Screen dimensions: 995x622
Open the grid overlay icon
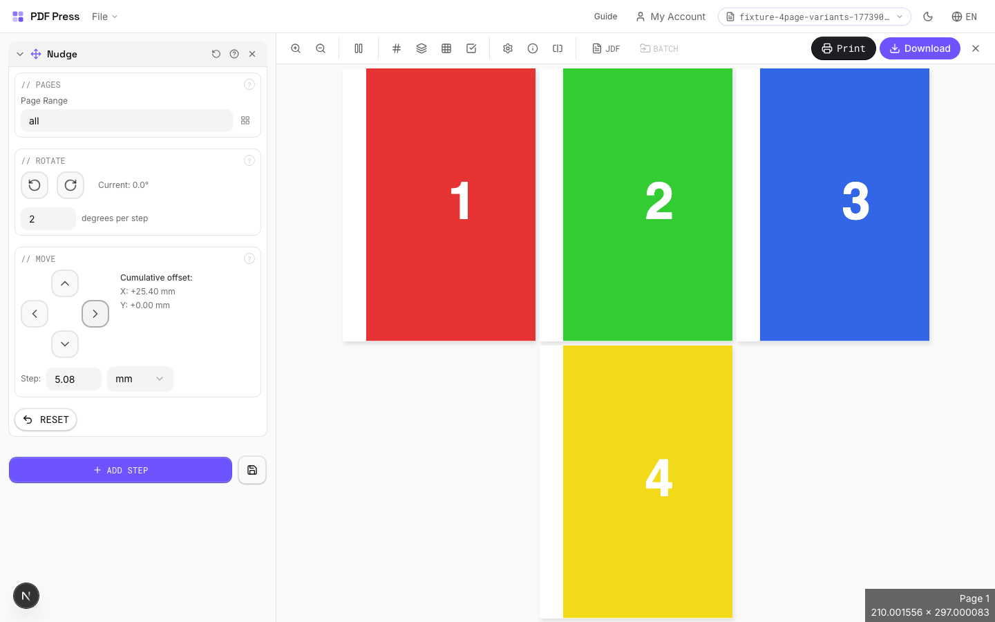pyautogui.click(x=446, y=48)
